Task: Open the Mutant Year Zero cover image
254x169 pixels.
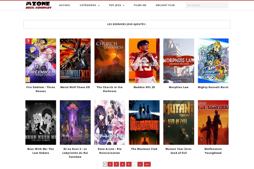Action: click(179, 123)
